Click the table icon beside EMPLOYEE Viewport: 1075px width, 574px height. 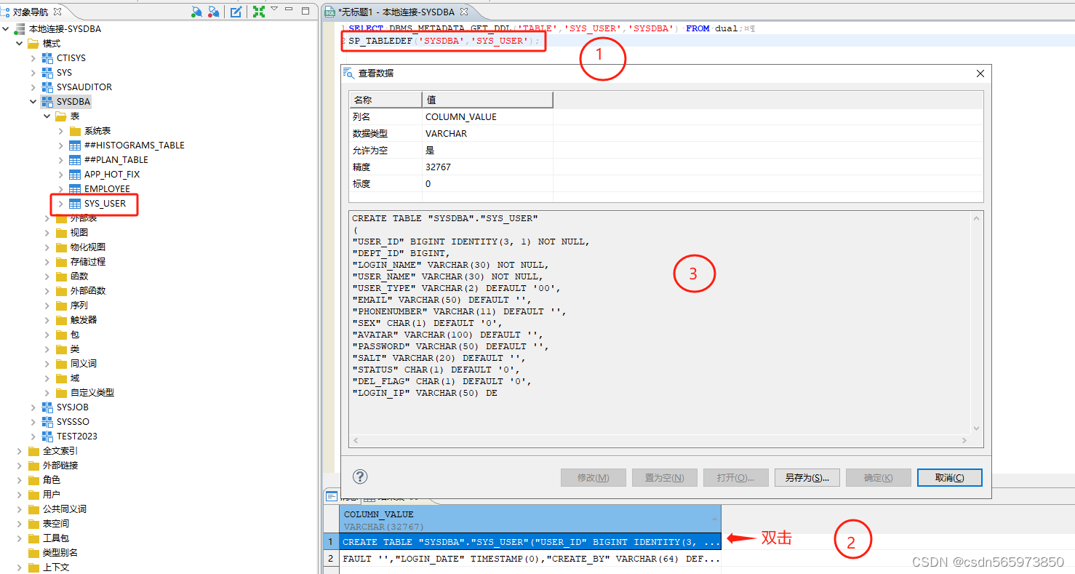point(75,188)
